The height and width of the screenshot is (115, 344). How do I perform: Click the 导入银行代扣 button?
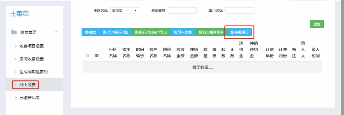coord(116,32)
